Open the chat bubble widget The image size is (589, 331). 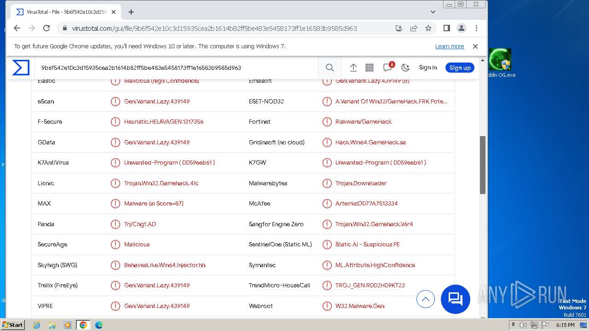click(455, 299)
